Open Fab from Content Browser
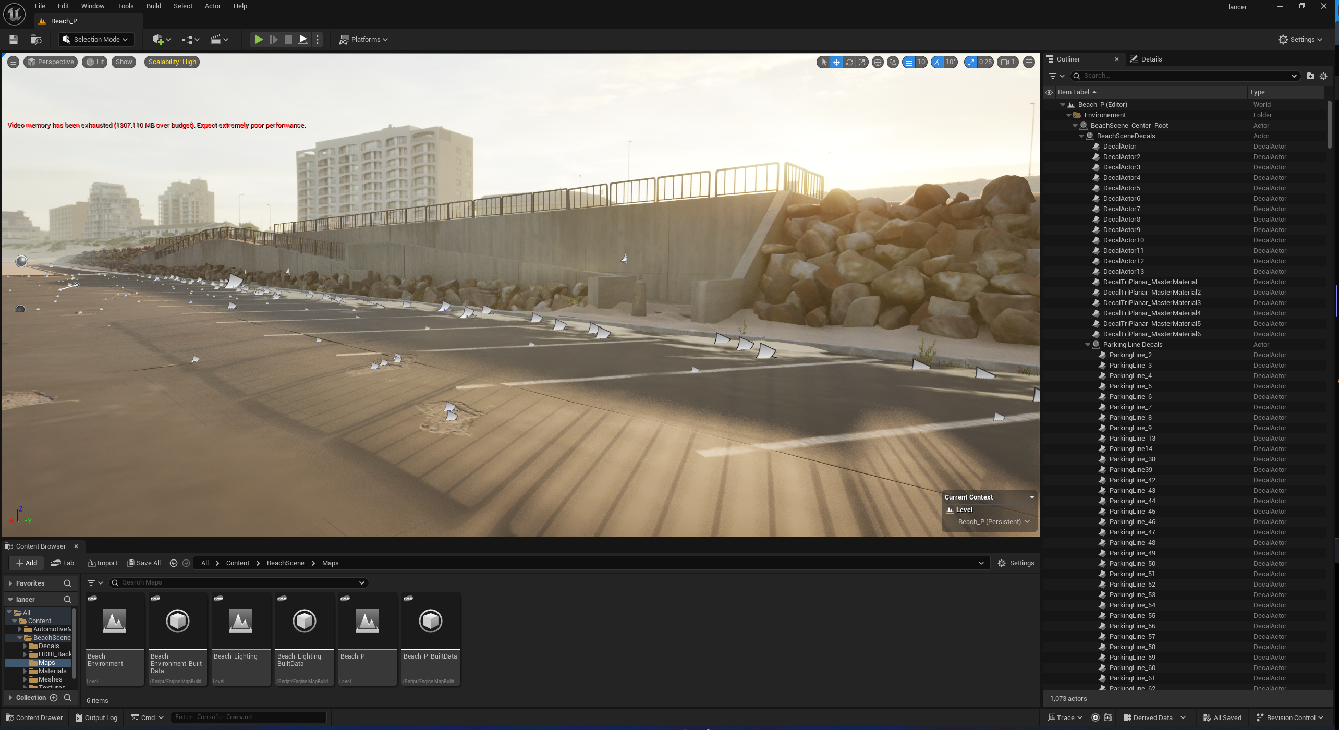The height and width of the screenshot is (730, 1339). 63,563
